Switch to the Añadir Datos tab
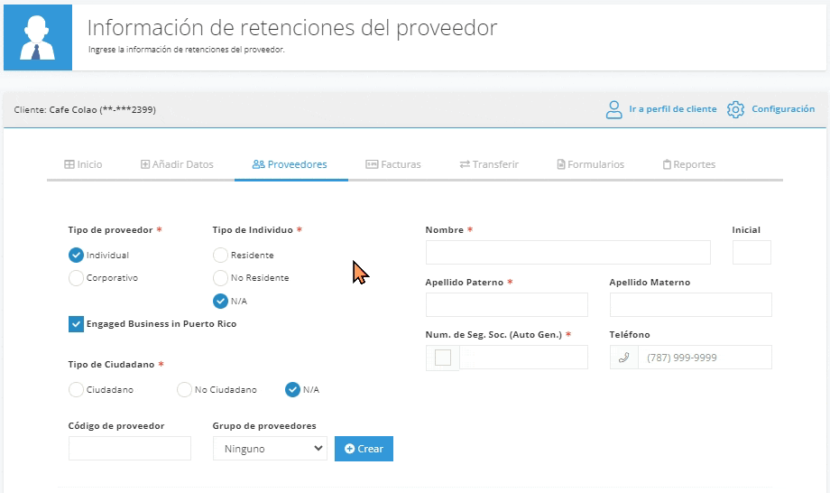 [177, 164]
